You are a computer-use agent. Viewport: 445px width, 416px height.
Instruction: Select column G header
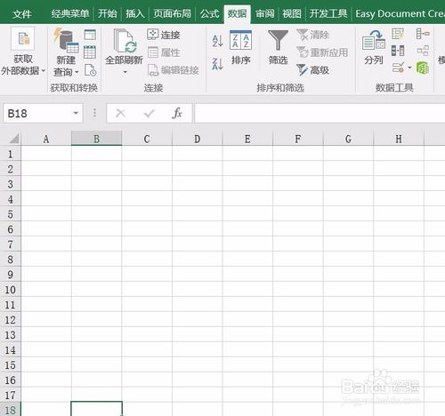tap(348, 139)
